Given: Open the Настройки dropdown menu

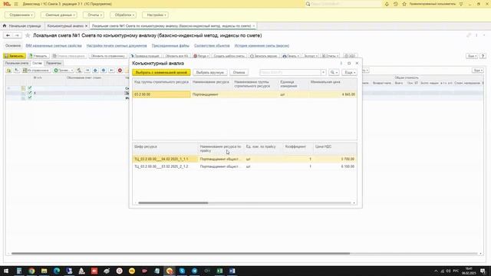Looking at the screenshot, I should pos(155,15).
